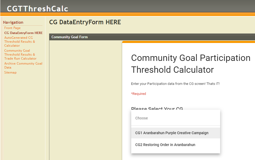The height and width of the screenshot is (160, 255).
Task: Click the Community Goal Form header bar
Action: click(152, 37)
